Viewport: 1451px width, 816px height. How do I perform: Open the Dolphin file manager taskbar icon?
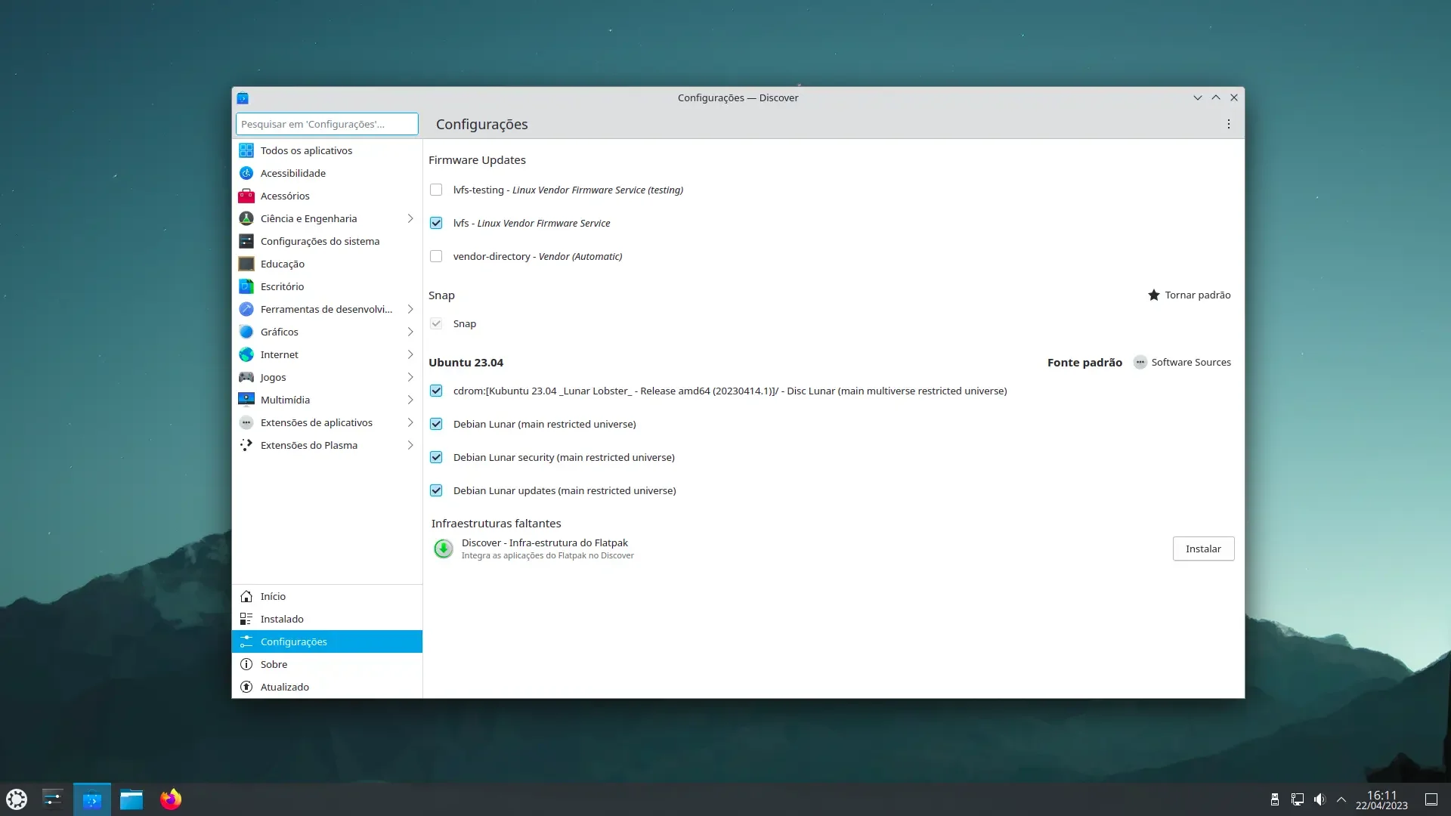[x=131, y=799]
